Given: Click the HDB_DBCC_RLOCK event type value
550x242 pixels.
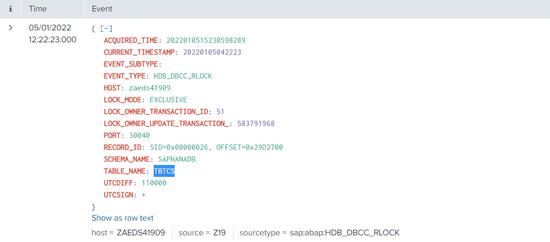Looking at the screenshot, I should (183, 76).
